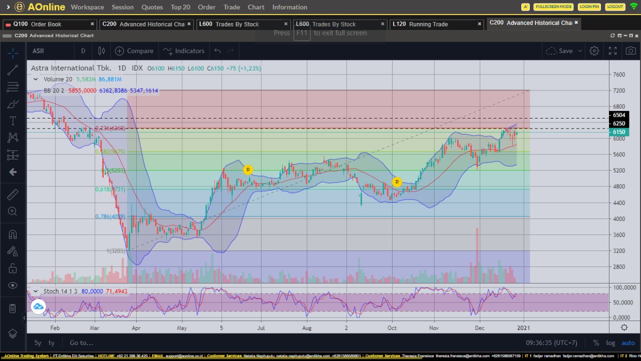
Task: Open the Quotes menu
Action: (152, 7)
